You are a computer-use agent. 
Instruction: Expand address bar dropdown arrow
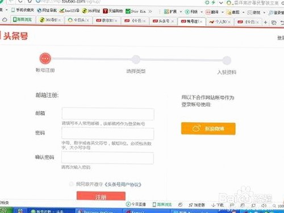tap(221, 3)
